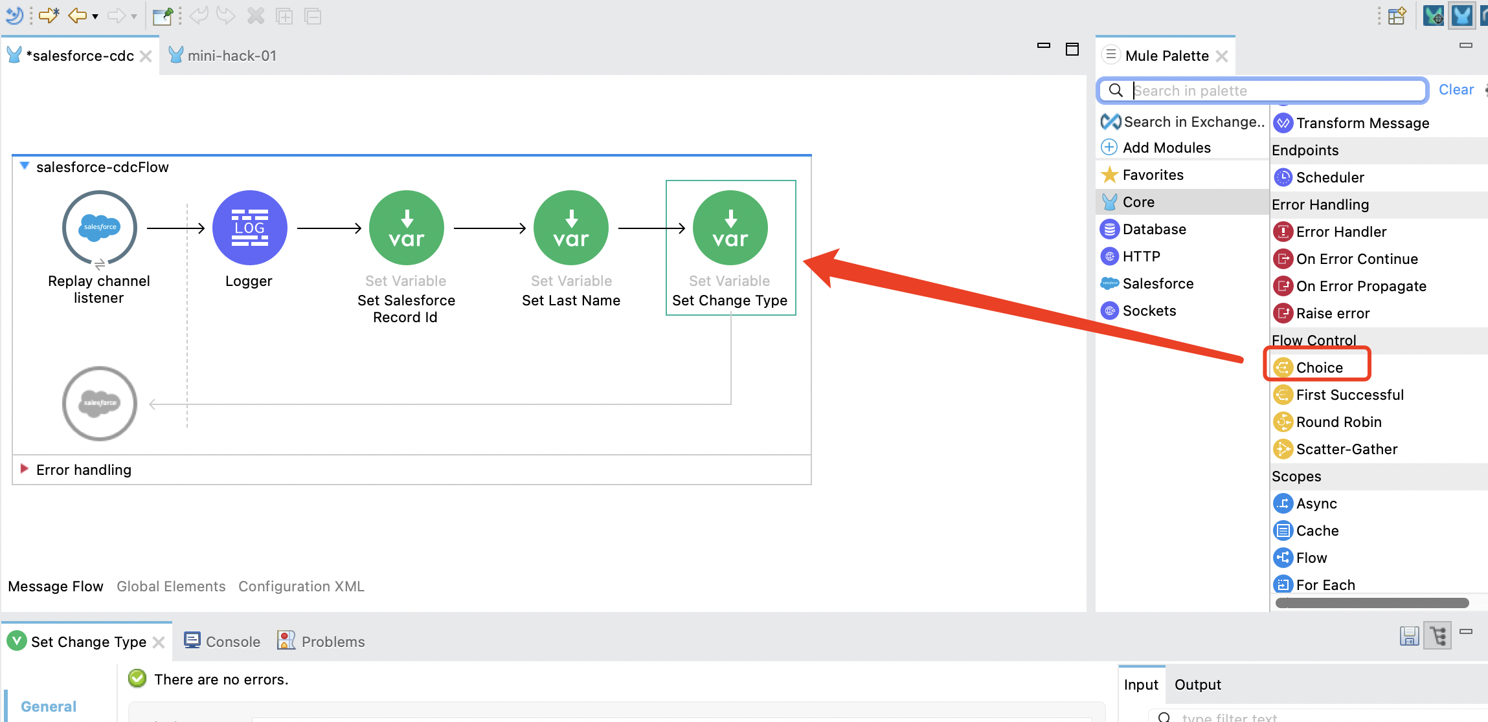Open Favorites palette category

tap(1142, 175)
